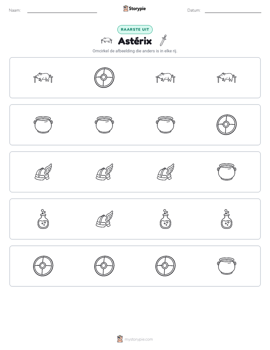This screenshot has width=270, height=350.
Task: Click the shield in the cauldron row
Action: 227,125
